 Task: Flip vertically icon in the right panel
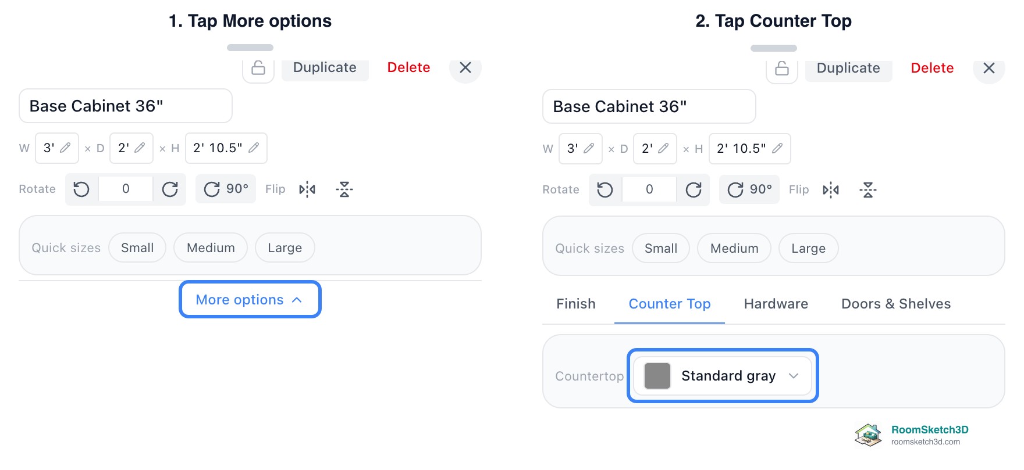click(x=868, y=190)
